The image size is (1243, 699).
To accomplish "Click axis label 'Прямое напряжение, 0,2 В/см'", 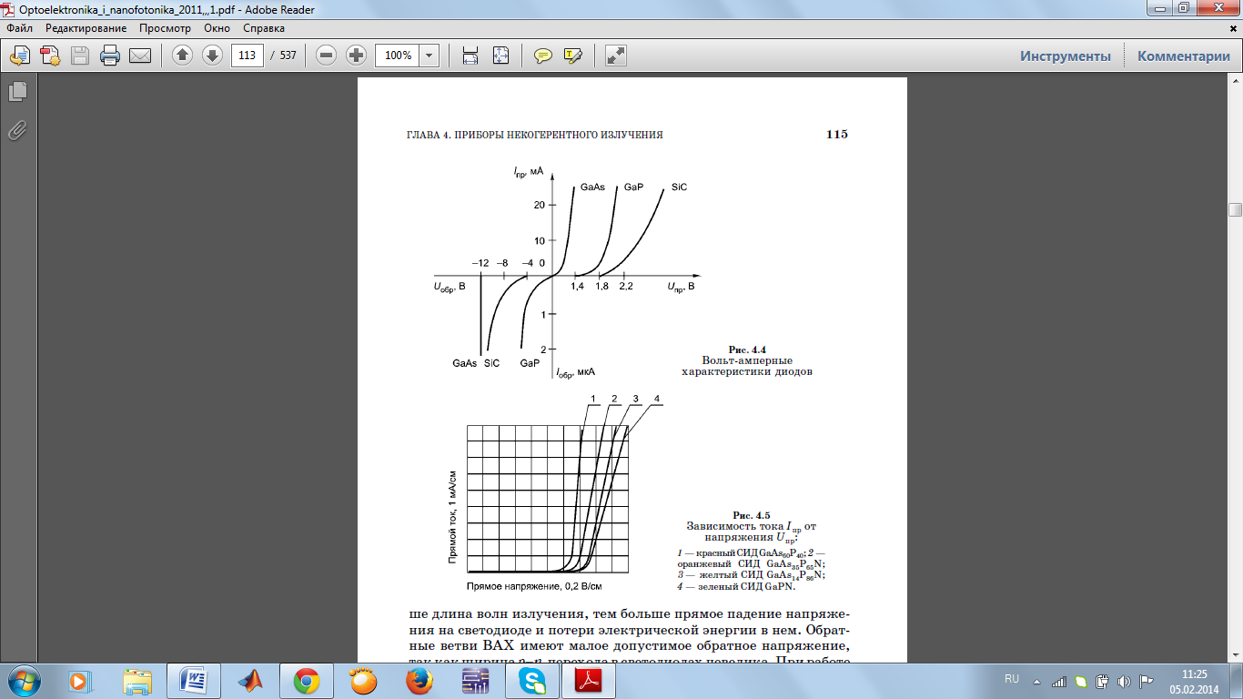I will (534, 586).
